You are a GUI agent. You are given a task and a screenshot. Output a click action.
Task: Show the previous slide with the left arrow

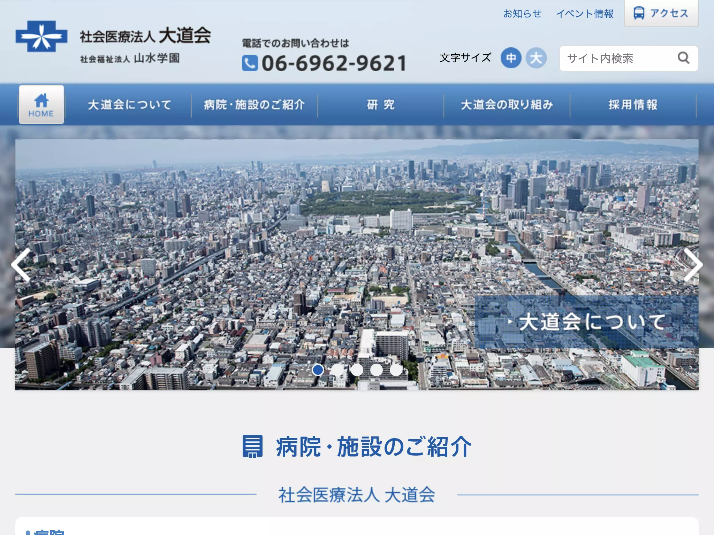coord(21,265)
